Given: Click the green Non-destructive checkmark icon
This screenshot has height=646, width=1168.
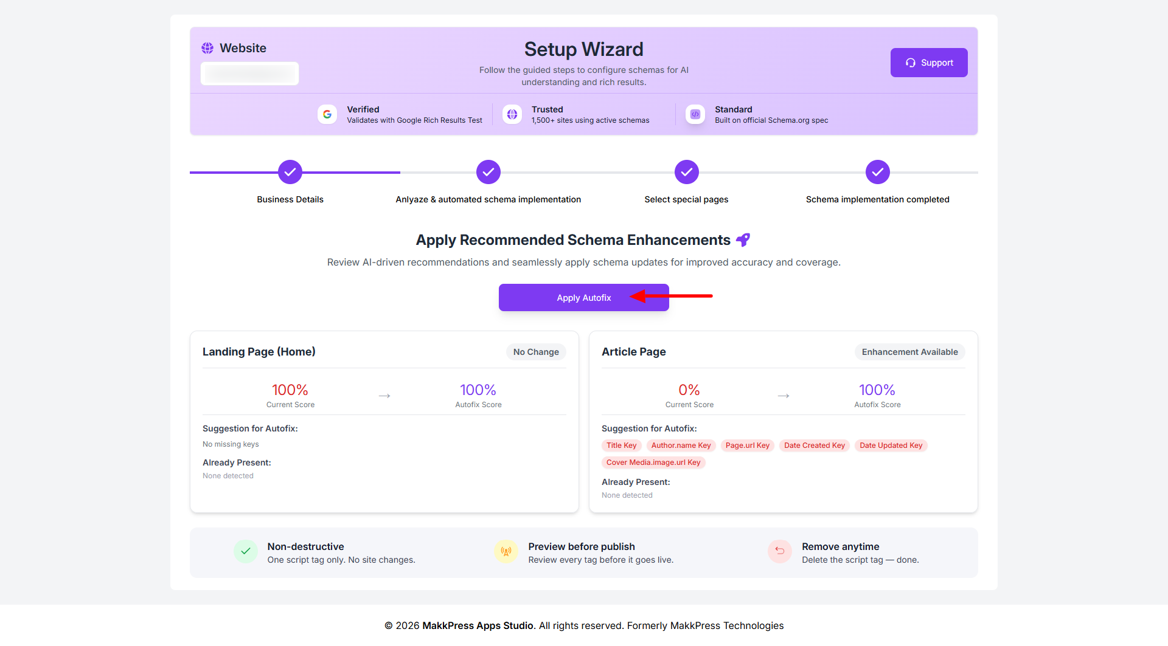Looking at the screenshot, I should 246,552.
